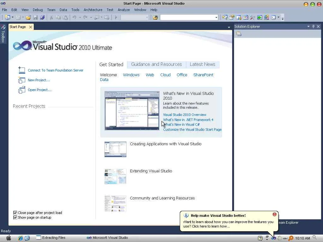Open the Visual Studio 2010 Overview link

185,115
